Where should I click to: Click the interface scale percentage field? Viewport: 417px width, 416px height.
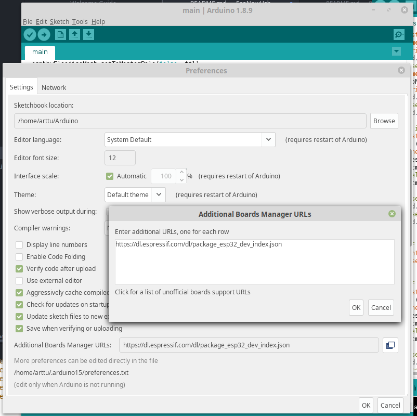(164, 176)
